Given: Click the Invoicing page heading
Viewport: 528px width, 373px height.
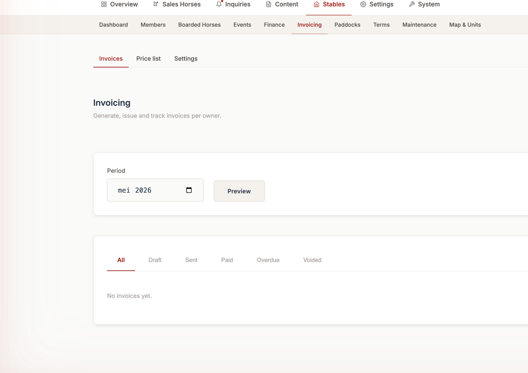Looking at the screenshot, I should [112, 103].
